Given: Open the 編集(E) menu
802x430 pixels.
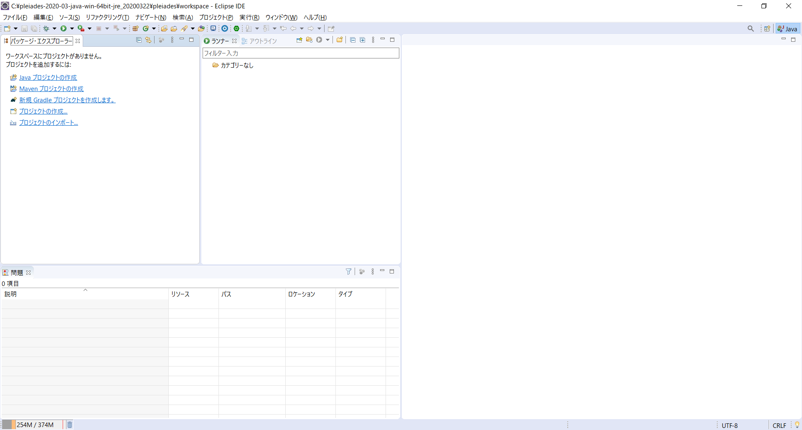Looking at the screenshot, I should coord(43,17).
